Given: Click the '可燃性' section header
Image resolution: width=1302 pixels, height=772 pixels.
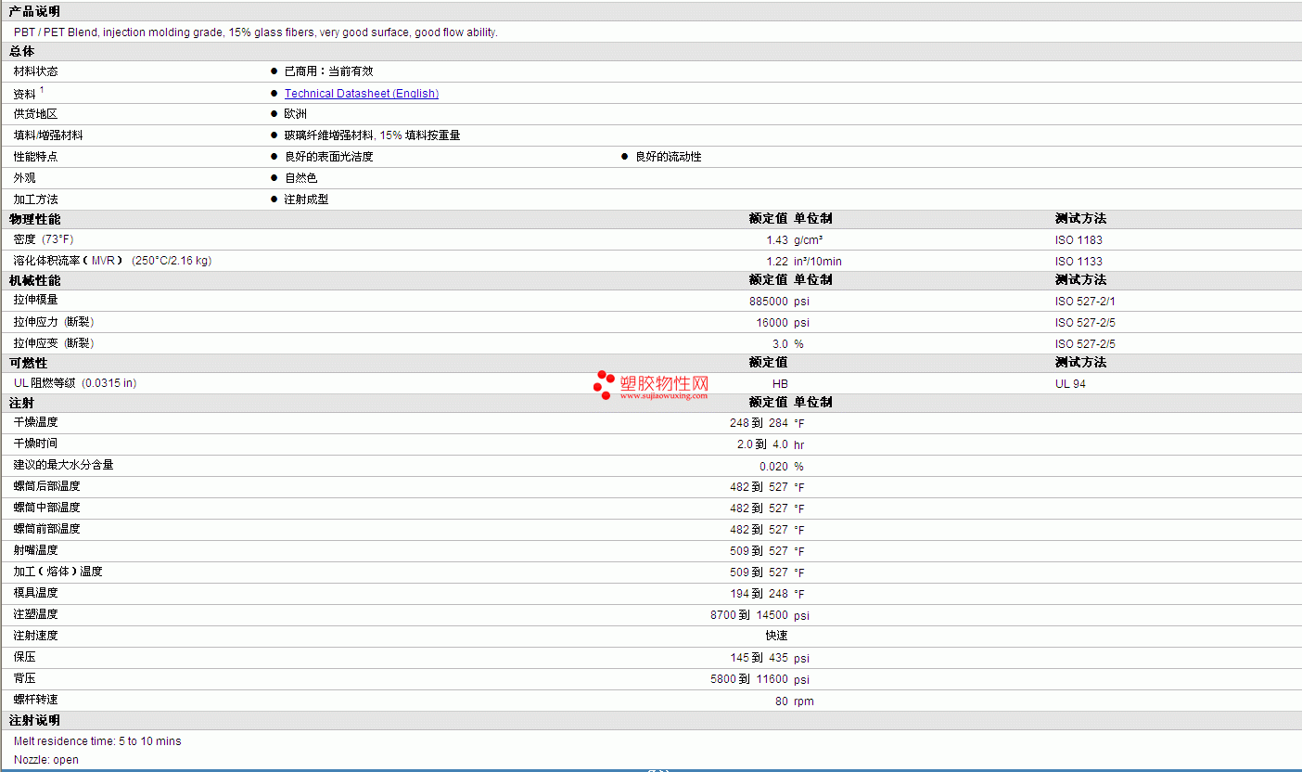Looking at the screenshot, I should click(28, 363).
